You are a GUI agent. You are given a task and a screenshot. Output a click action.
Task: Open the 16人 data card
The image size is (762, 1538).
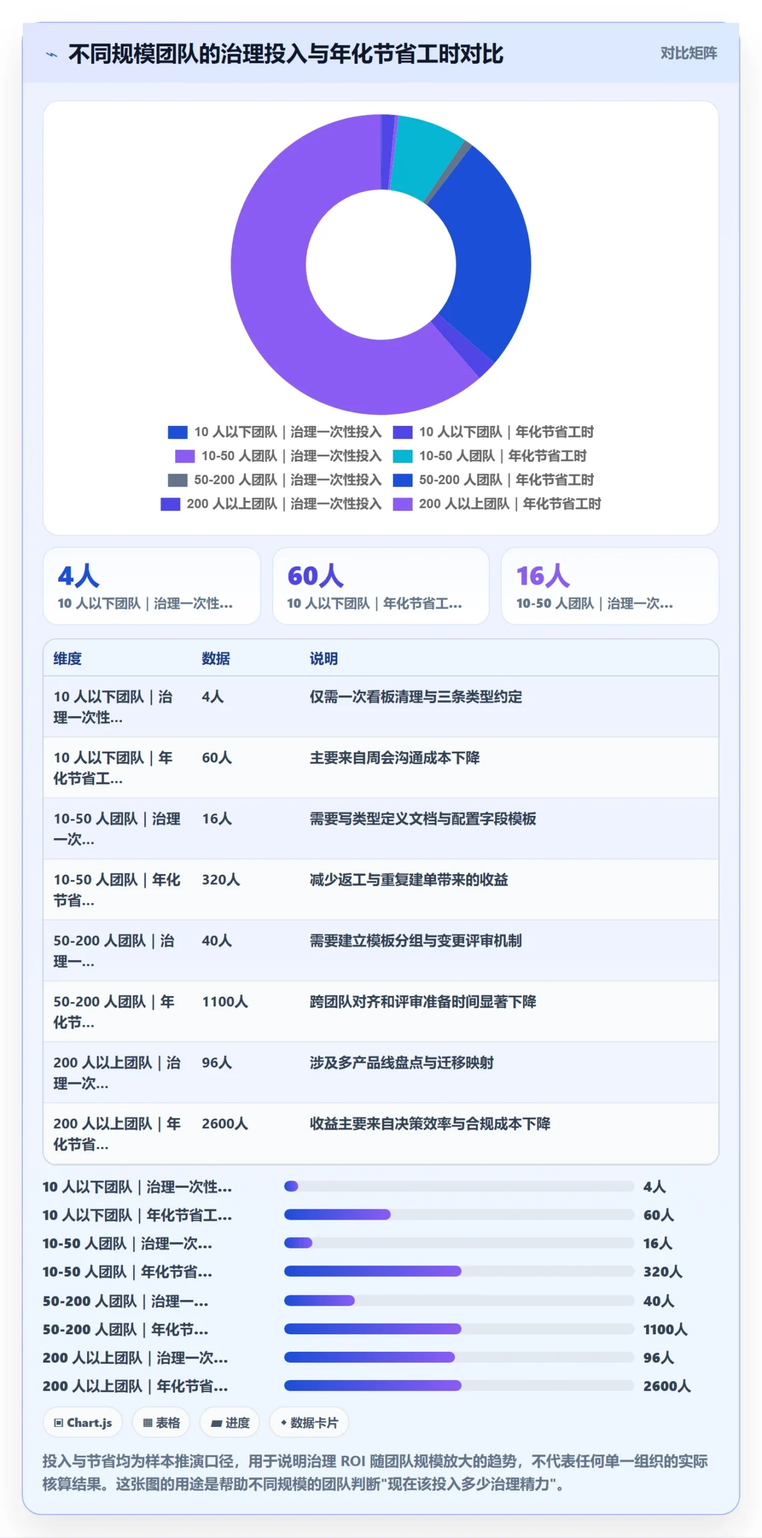pyautogui.click(x=609, y=585)
